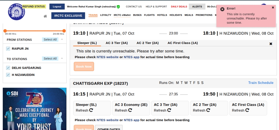The width and height of the screenshot is (279, 130).
Task: Switch to AC 3 Tier (3A) tab
Action: point(117,43)
